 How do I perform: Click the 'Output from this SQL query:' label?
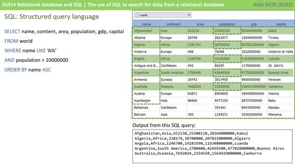[x=164, y=125]
